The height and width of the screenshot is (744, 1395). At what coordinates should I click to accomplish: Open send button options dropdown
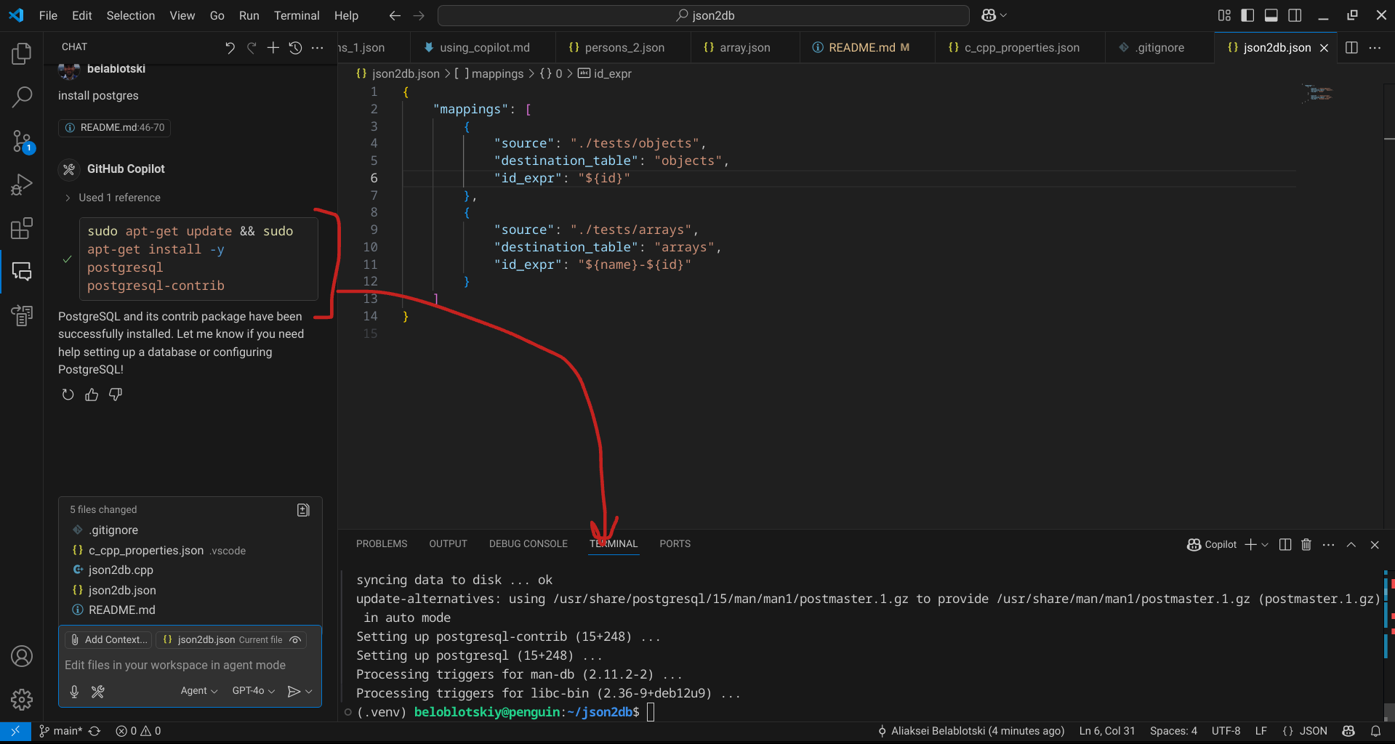309,691
